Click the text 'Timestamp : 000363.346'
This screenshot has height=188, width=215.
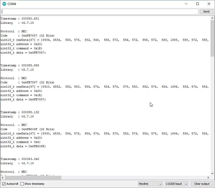[x=20, y=159]
